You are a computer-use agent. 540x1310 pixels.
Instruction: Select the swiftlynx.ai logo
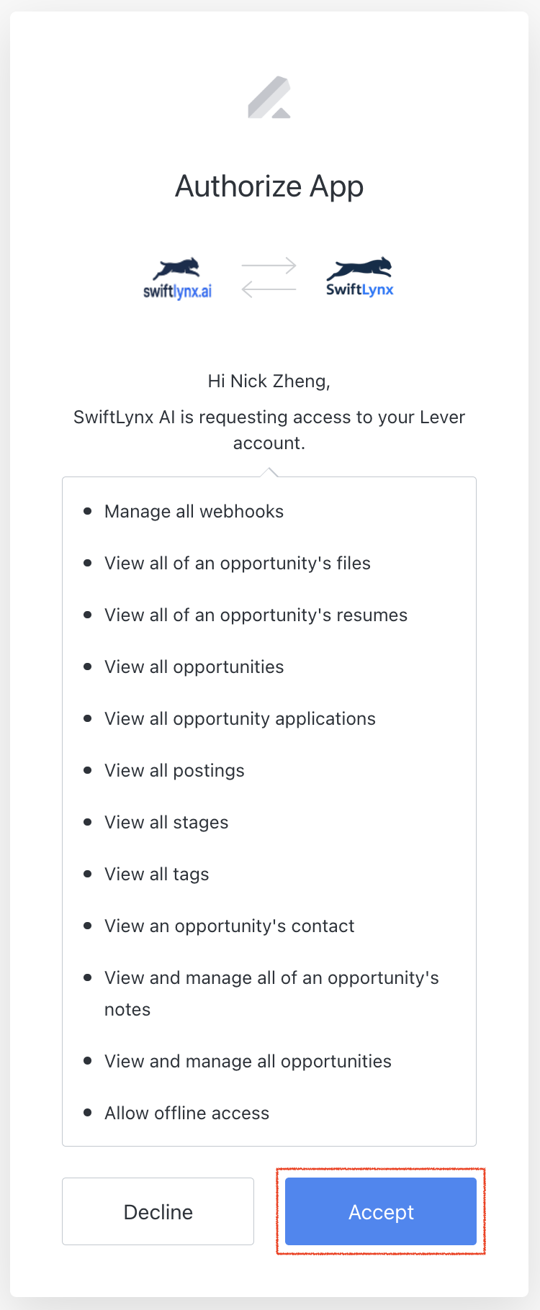(x=178, y=277)
